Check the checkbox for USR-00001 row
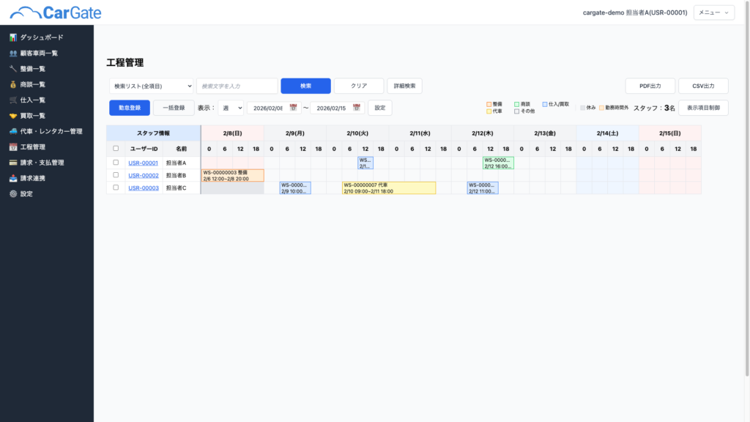The height and width of the screenshot is (422, 750). coord(116,163)
